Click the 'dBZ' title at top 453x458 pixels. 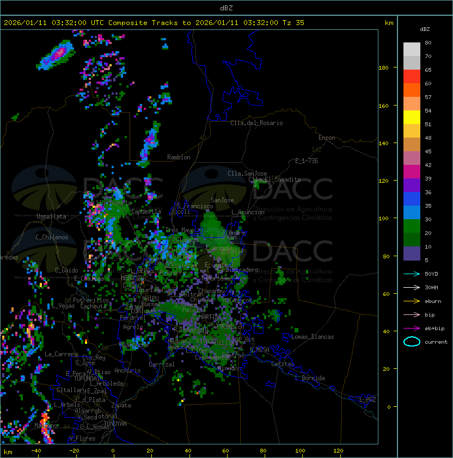226,8
